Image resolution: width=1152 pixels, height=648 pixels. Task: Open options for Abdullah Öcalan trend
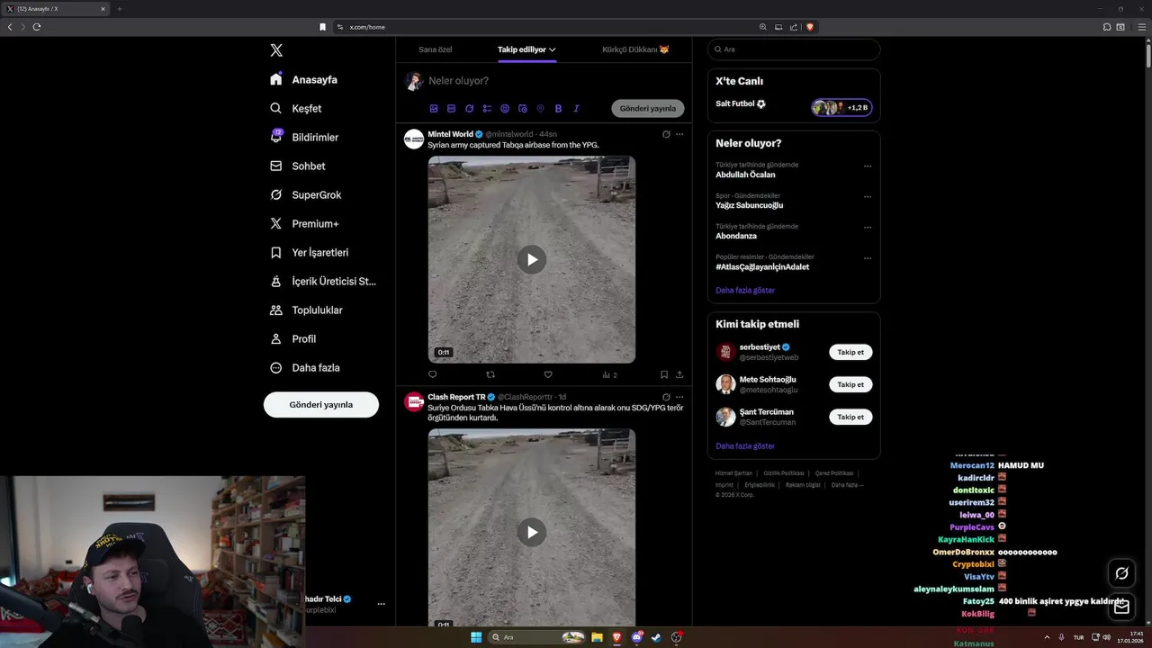[868, 166]
